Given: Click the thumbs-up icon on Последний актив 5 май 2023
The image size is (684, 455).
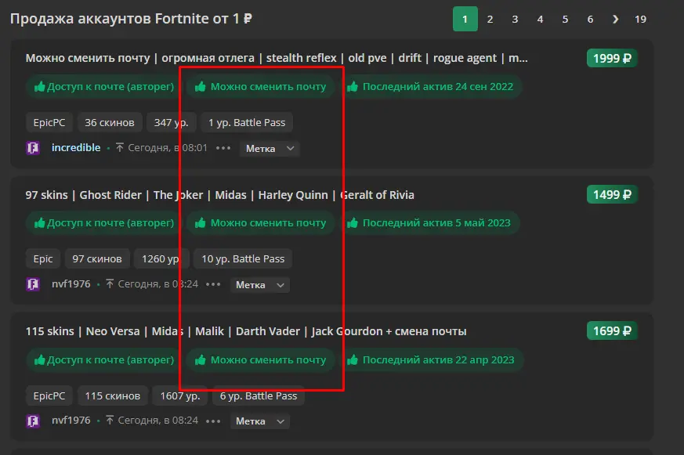Looking at the screenshot, I should [x=353, y=222].
